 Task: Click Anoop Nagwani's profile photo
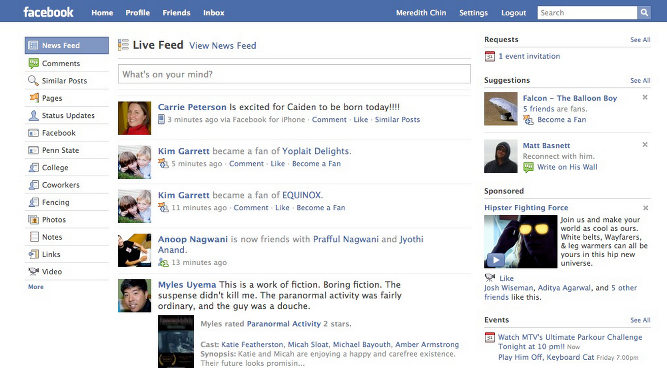[x=135, y=250]
